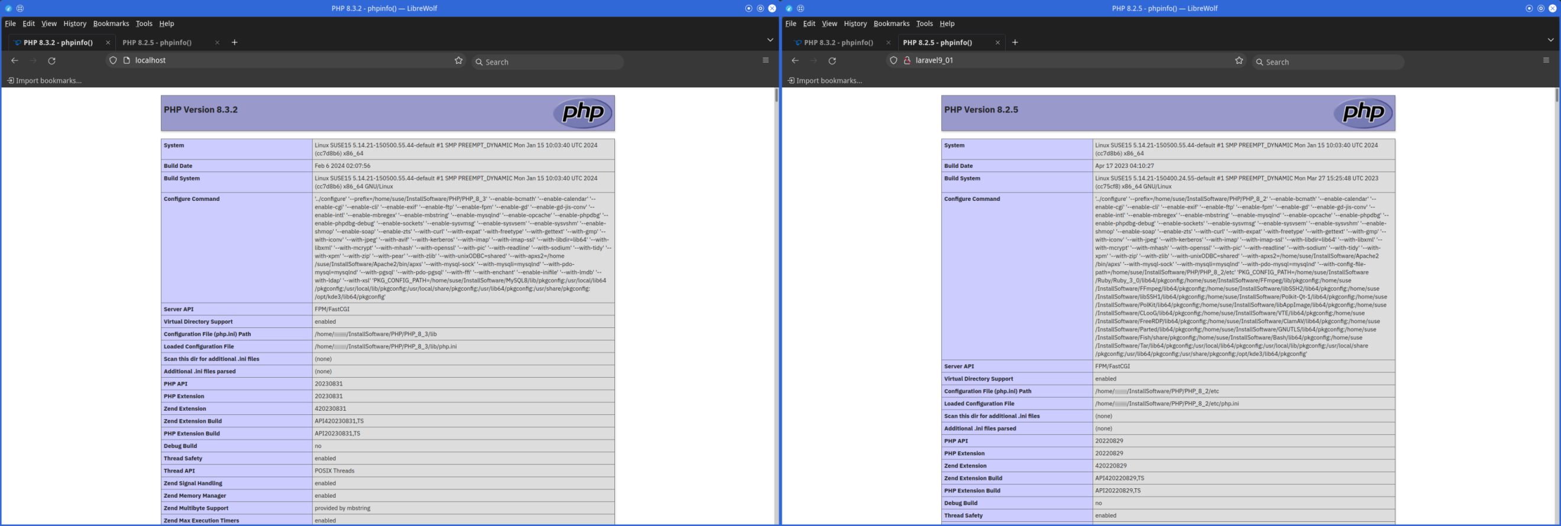This screenshot has height=526, width=1561.
Task: Click pin icon in right window title bar
Action: (801, 8)
